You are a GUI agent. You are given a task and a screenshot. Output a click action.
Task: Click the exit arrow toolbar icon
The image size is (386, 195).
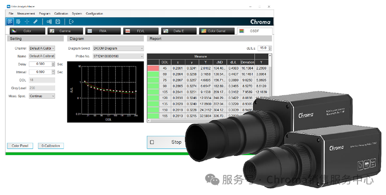click(x=71, y=22)
